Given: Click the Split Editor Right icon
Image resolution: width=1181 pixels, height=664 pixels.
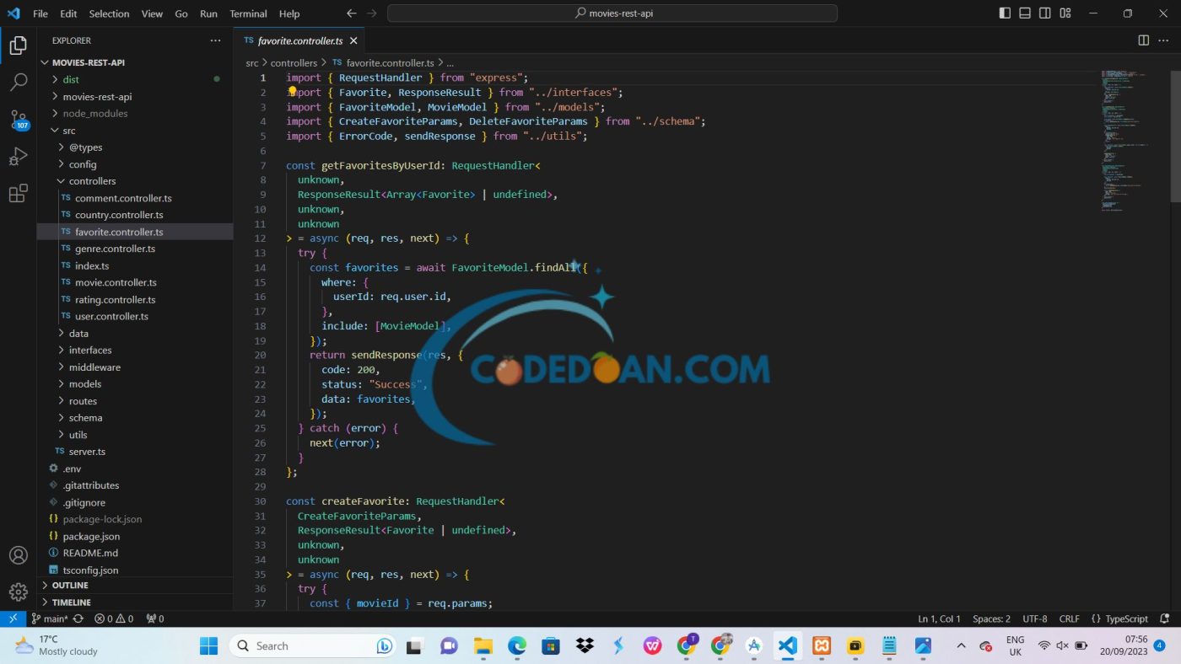Looking at the screenshot, I should pos(1143,40).
